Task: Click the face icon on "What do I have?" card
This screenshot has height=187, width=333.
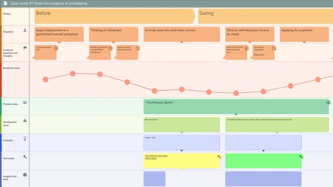Action: [x=138, y=48]
